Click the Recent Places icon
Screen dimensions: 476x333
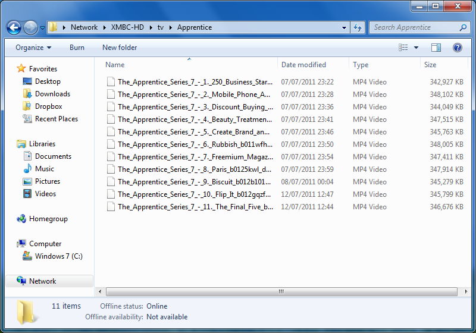[x=27, y=118]
